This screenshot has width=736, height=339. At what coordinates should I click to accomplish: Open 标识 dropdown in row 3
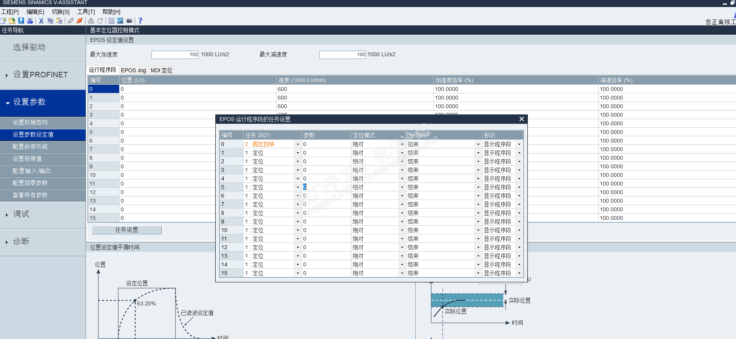(x=519, y=170)
